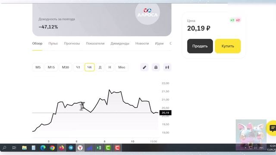Switch to the Новости tab
Viewport: 276px width, 155px height.
click(142, 43)
